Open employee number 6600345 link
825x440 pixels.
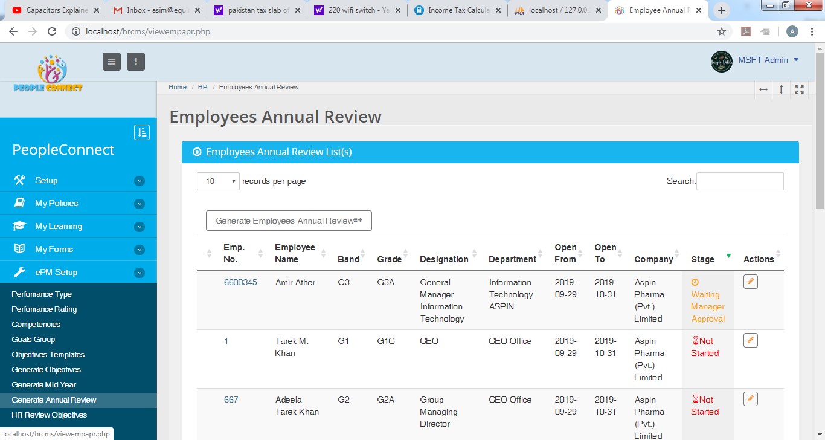click(240, 282)
